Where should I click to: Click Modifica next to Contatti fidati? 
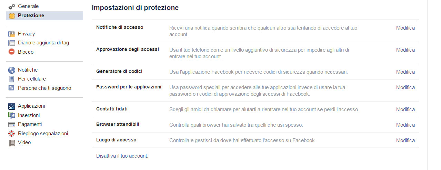point(405,109)
